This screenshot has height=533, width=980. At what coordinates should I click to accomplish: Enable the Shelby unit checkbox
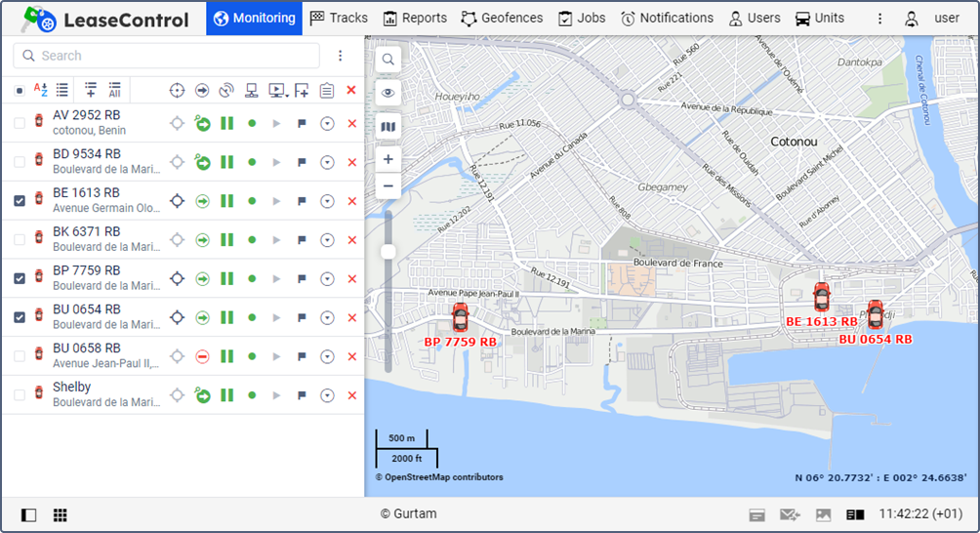[20, 395]
